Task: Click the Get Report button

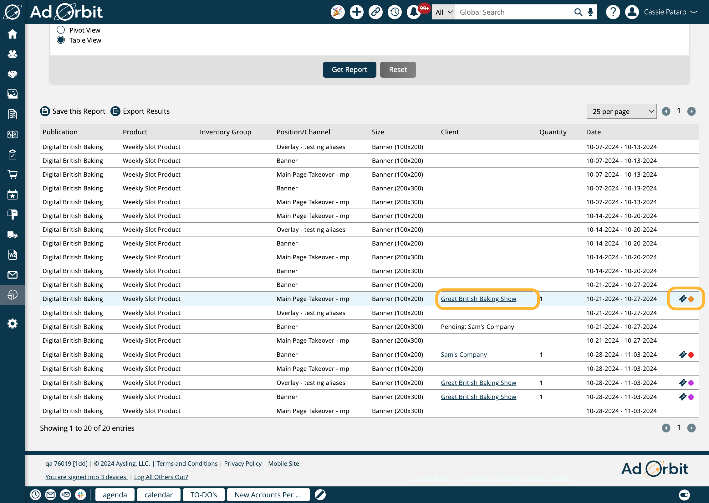Action: 349,70
